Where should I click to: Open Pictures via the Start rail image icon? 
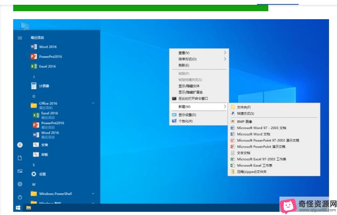point(20,171)
